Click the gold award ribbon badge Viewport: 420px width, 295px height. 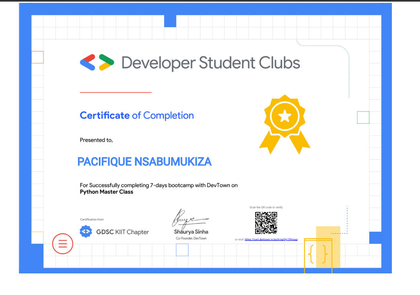(285, 124)
